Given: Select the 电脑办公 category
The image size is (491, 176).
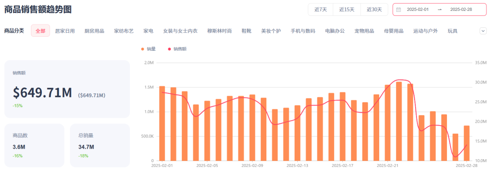Looking at the screenshot, I should tap(335, 31).
